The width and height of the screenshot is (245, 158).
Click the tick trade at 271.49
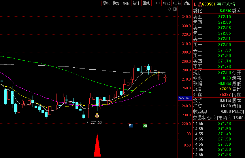coord(225,134)
